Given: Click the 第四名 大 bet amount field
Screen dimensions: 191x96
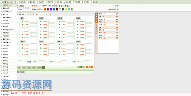Looking at the screenshot, I should click(70, 28).
